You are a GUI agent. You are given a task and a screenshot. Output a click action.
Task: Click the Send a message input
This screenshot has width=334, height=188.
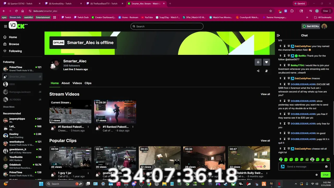tap(304, 167)
